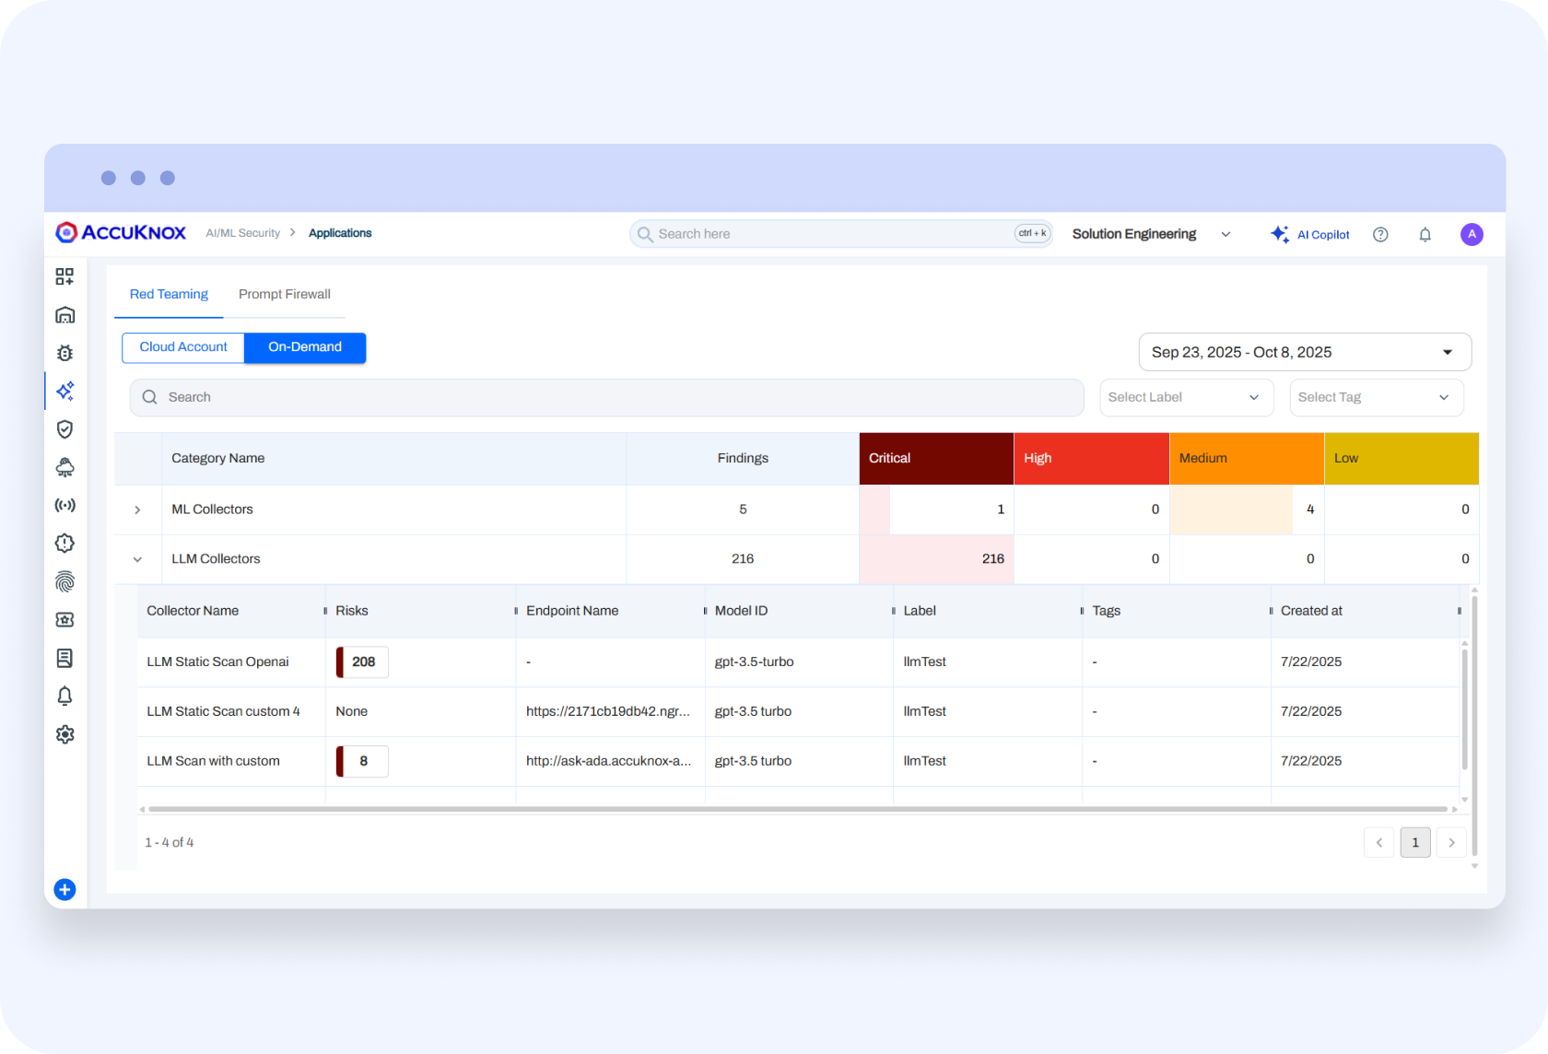
Task: Open the AI/ML Security sparkles icon
Action: pyautogui.click(x=64, y=391)
